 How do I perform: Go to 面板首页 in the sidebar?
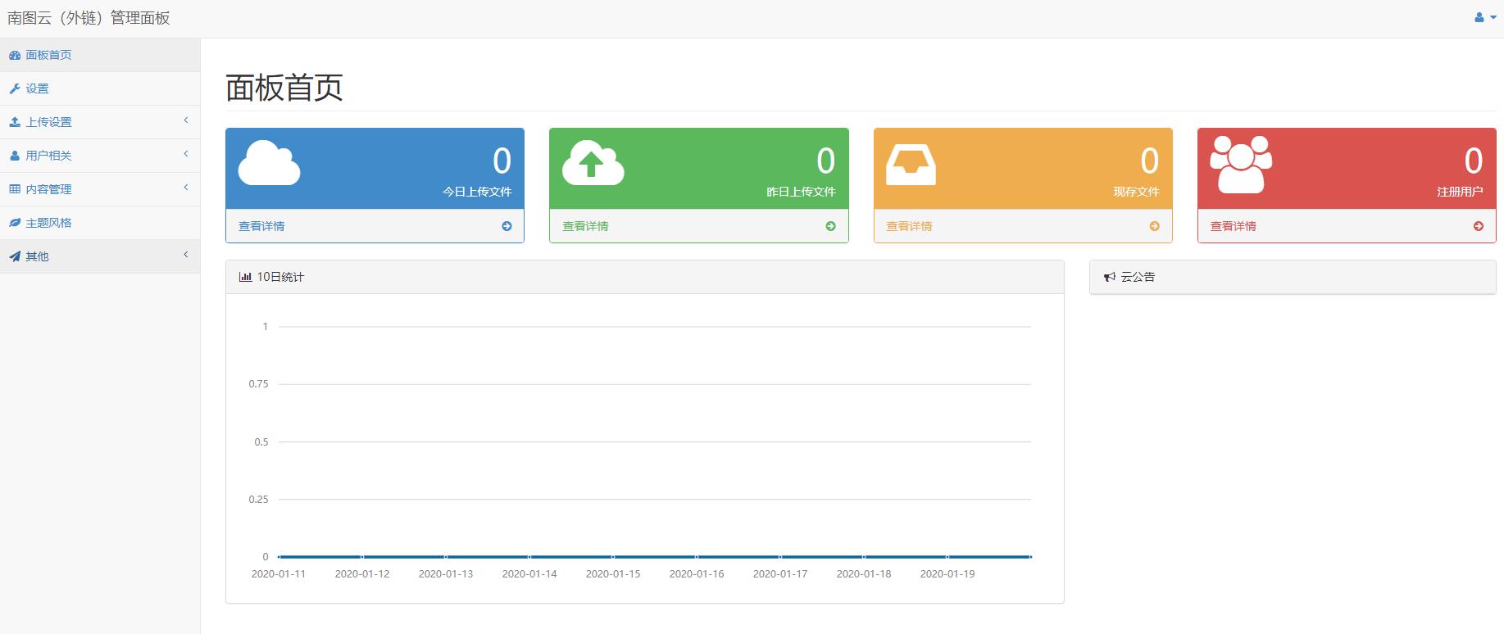(48, 55)
